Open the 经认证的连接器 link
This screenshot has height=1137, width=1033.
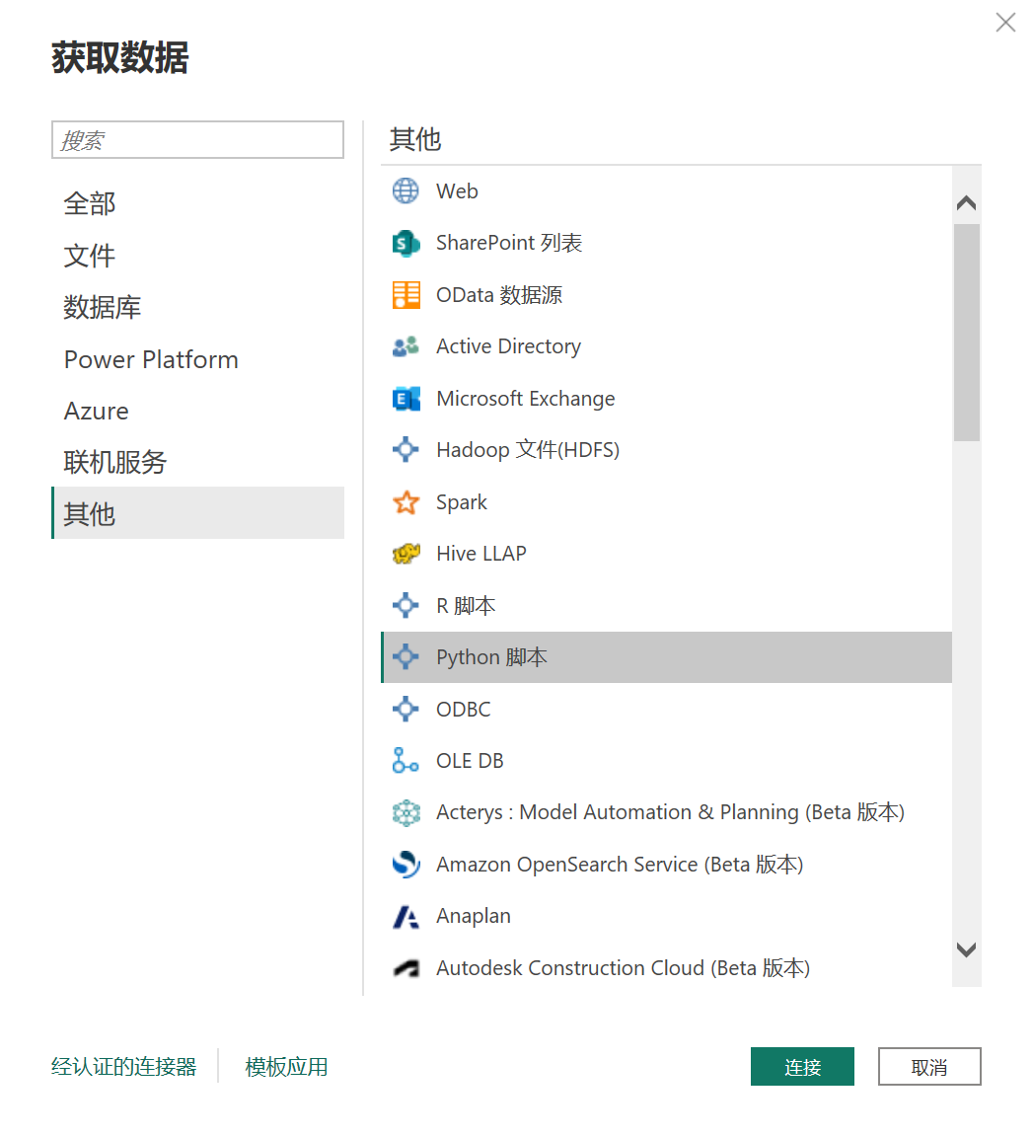122,1066
